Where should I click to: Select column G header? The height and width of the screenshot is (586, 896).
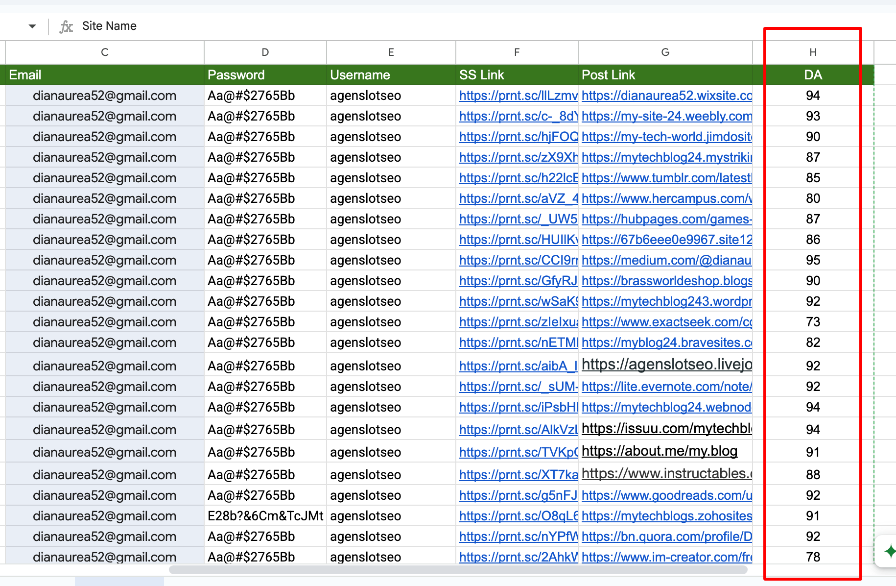[x=665, y=52]
